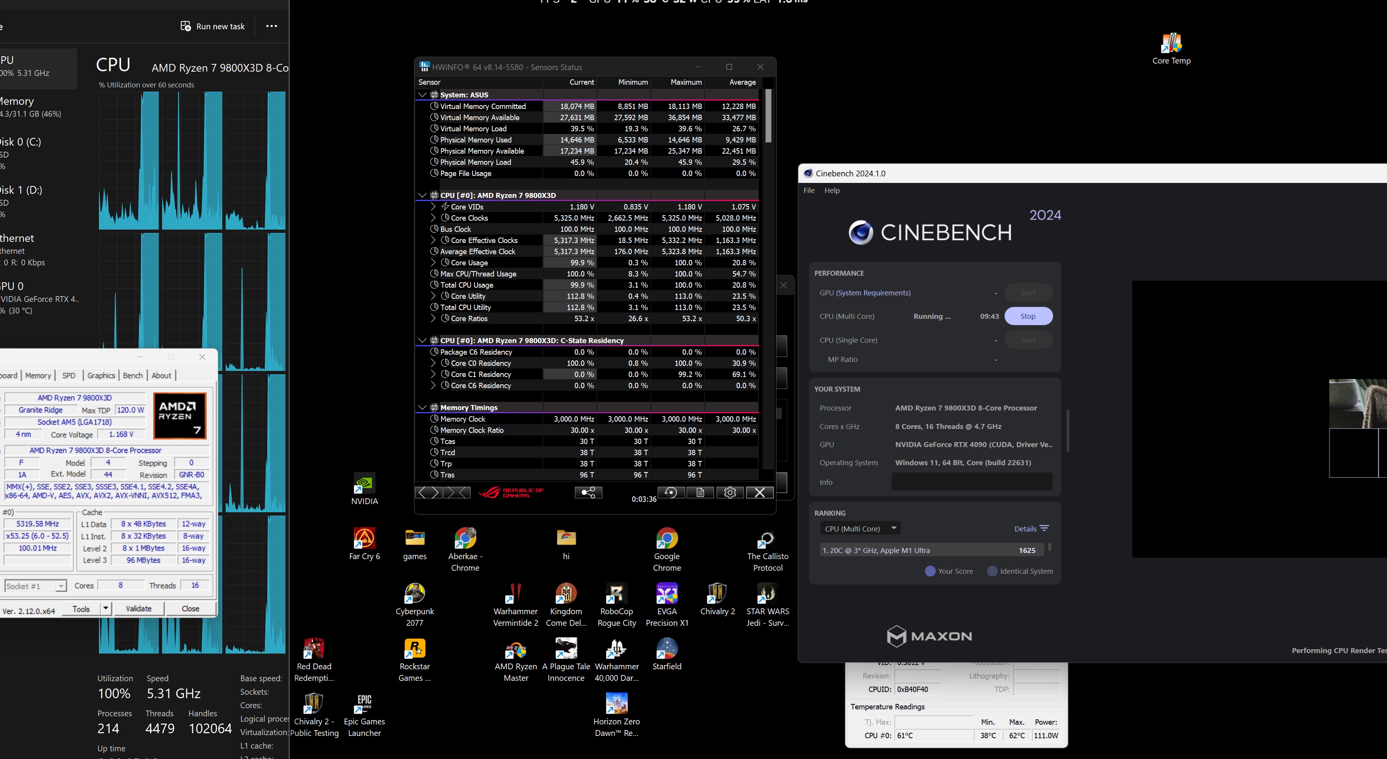This screenshot has height=759, width=1387.
Task: Open Core Temp desktop shortcut
Action: click(x=1171, y=49)
